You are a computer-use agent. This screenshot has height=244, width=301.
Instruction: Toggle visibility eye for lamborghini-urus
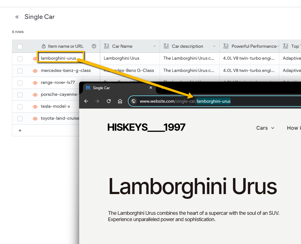tap(35, 59)
